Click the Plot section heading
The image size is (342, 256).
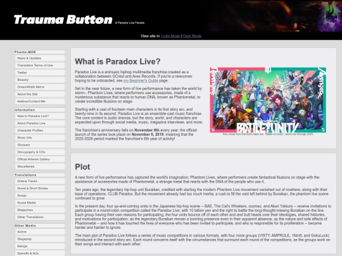[82, 167]
